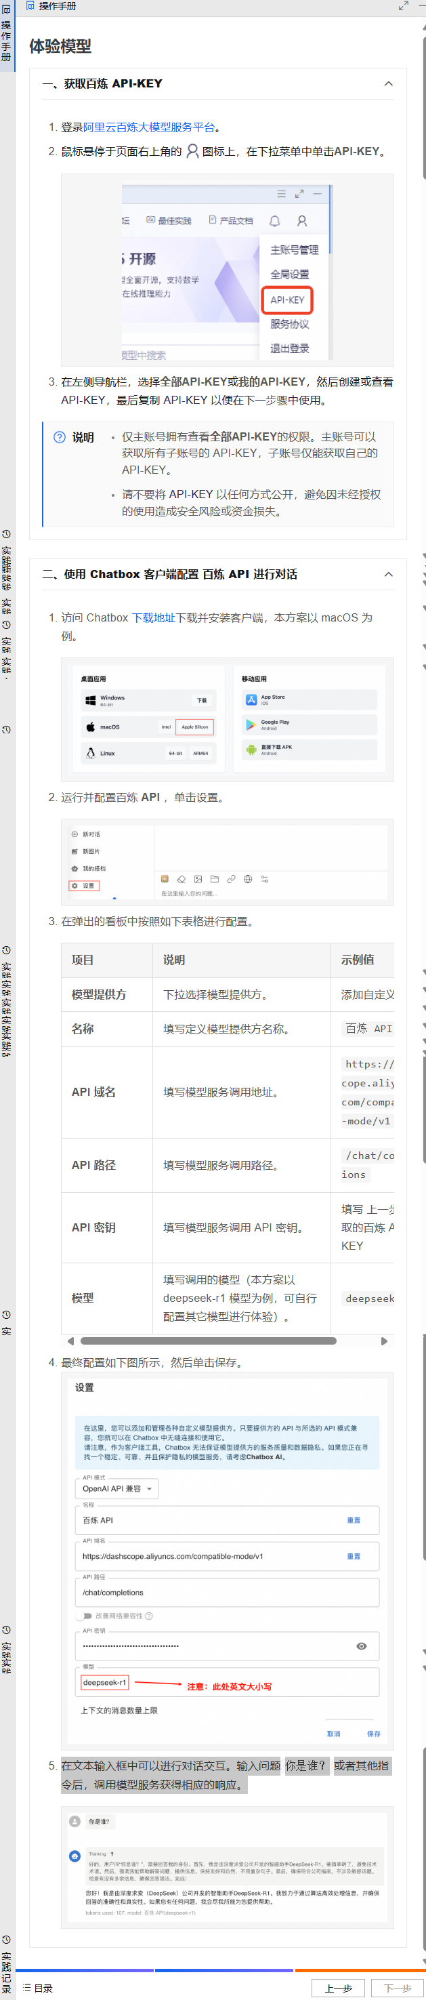Select the API 域名 row label

(x=107, y=1093)
